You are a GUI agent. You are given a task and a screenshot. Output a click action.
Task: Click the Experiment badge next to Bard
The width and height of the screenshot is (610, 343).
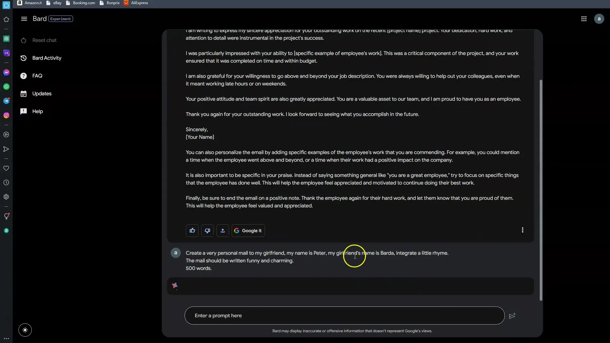click(61, 19)
